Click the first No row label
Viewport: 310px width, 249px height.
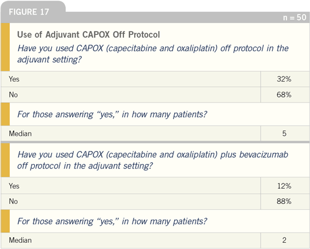[14, 95]
